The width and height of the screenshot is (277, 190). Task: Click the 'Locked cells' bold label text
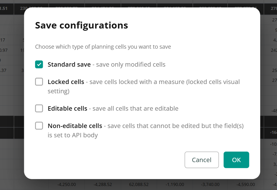(x=66, y=82)
